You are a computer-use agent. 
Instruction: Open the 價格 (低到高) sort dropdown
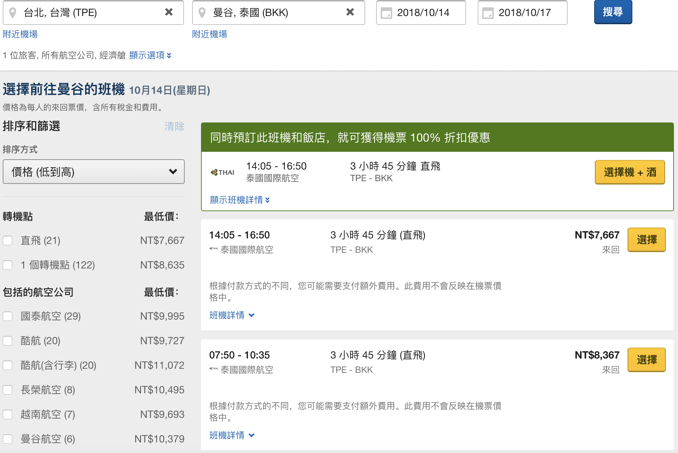pos(94,172)
